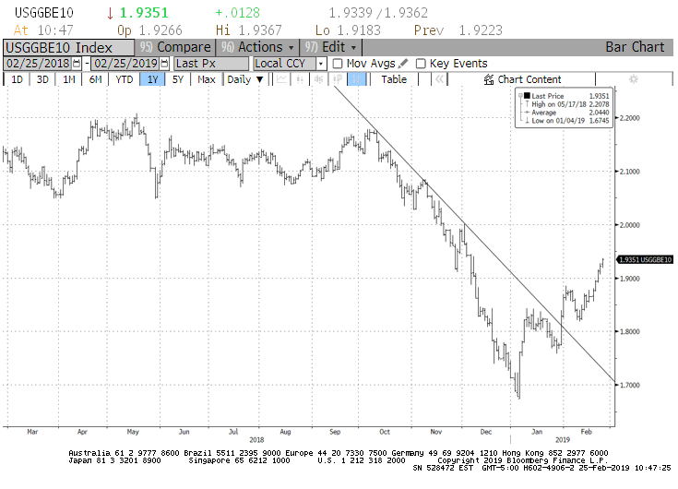
Task: Open the start date calendar picker icon
Action: point(77,64)
